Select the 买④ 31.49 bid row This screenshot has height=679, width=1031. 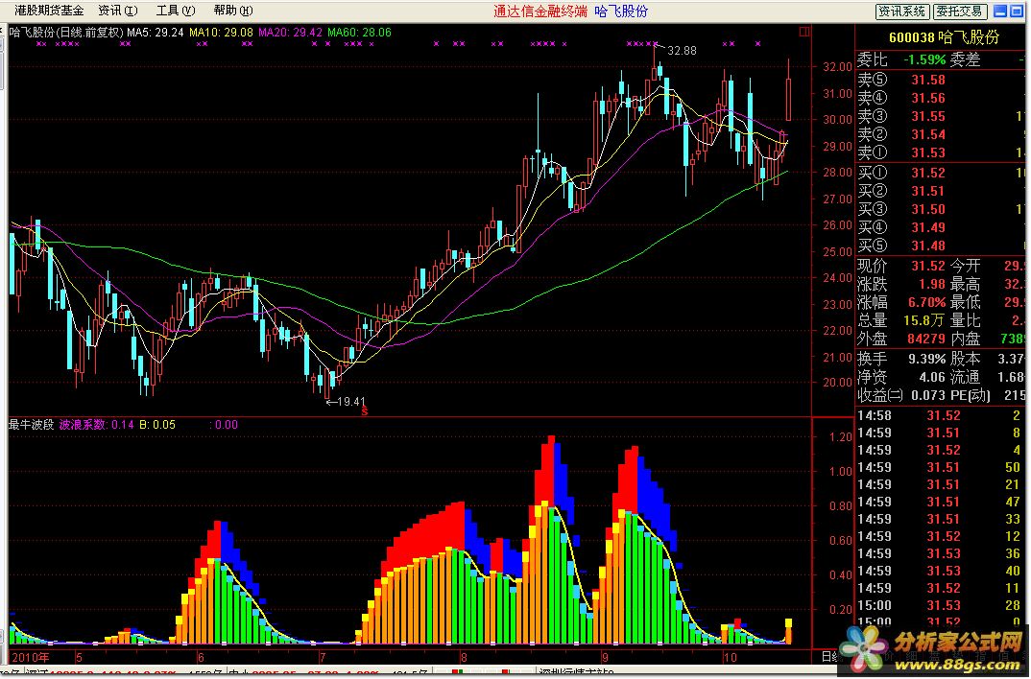coord(942,228)
